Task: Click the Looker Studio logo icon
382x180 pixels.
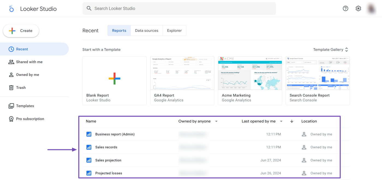Action: (11, 9)
